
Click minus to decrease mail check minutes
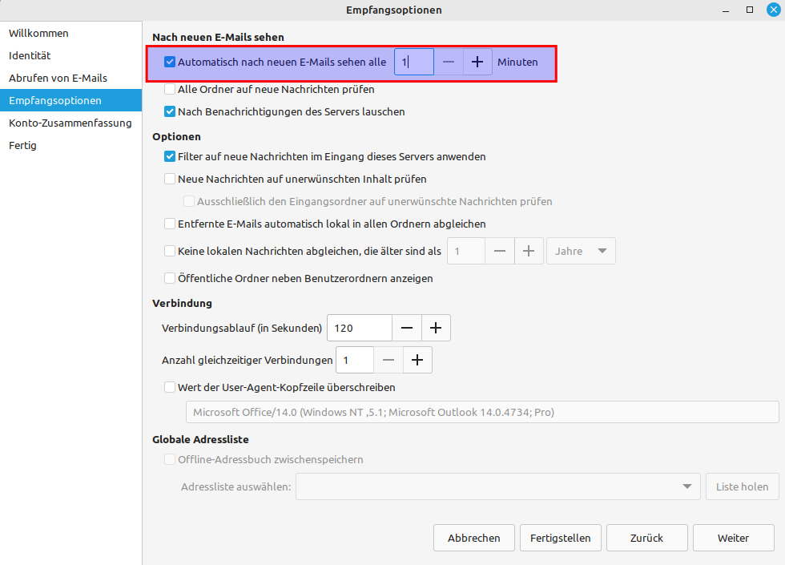click(x=449, y=63)
